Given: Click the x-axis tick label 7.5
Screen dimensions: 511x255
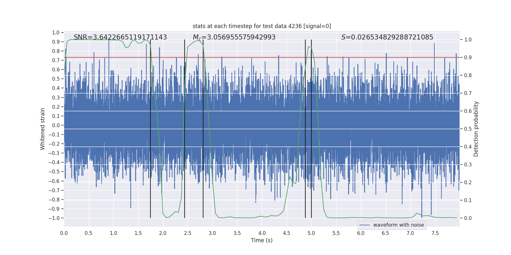Looking at the screenshot, I should [435, 233].
